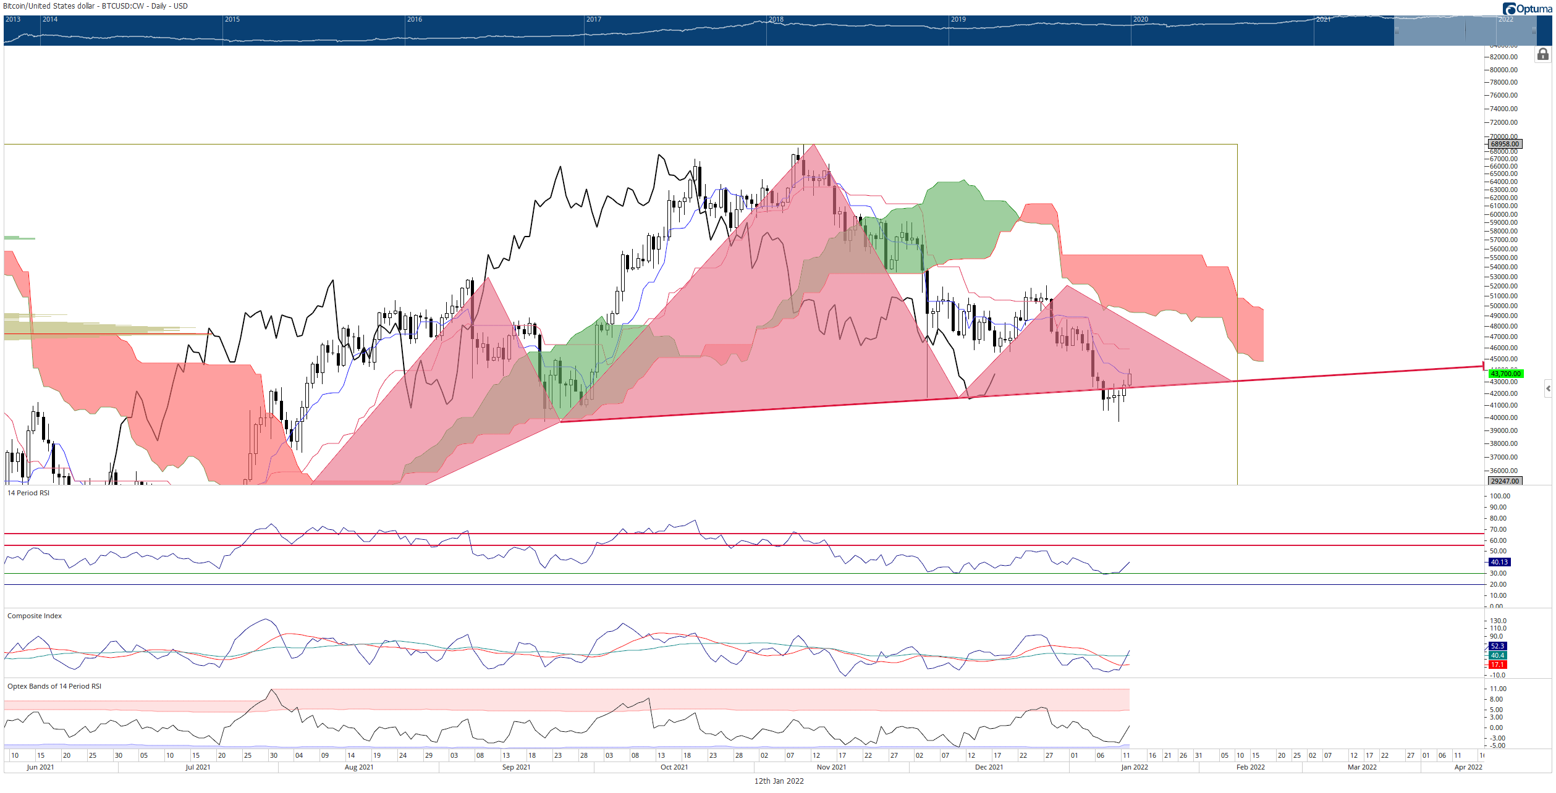Screen dimensions: 1556x793
Task: Click the 29247.00 price low label
Action: [1504, 480]
